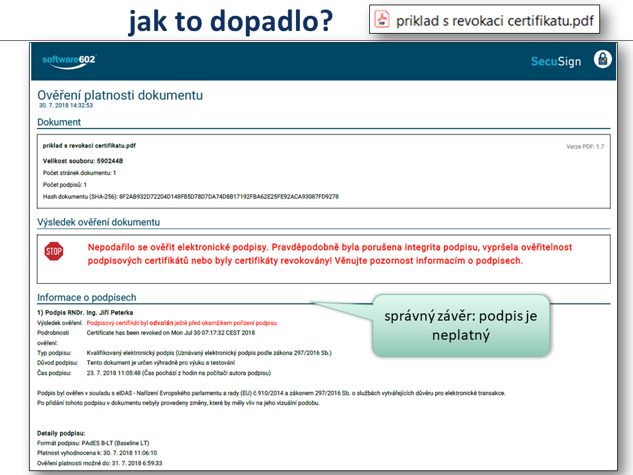Click 'Certificate has been revoked on Mon Jul 30' line
This screenshot has height=475, width=633.
[x=171, y=332]
